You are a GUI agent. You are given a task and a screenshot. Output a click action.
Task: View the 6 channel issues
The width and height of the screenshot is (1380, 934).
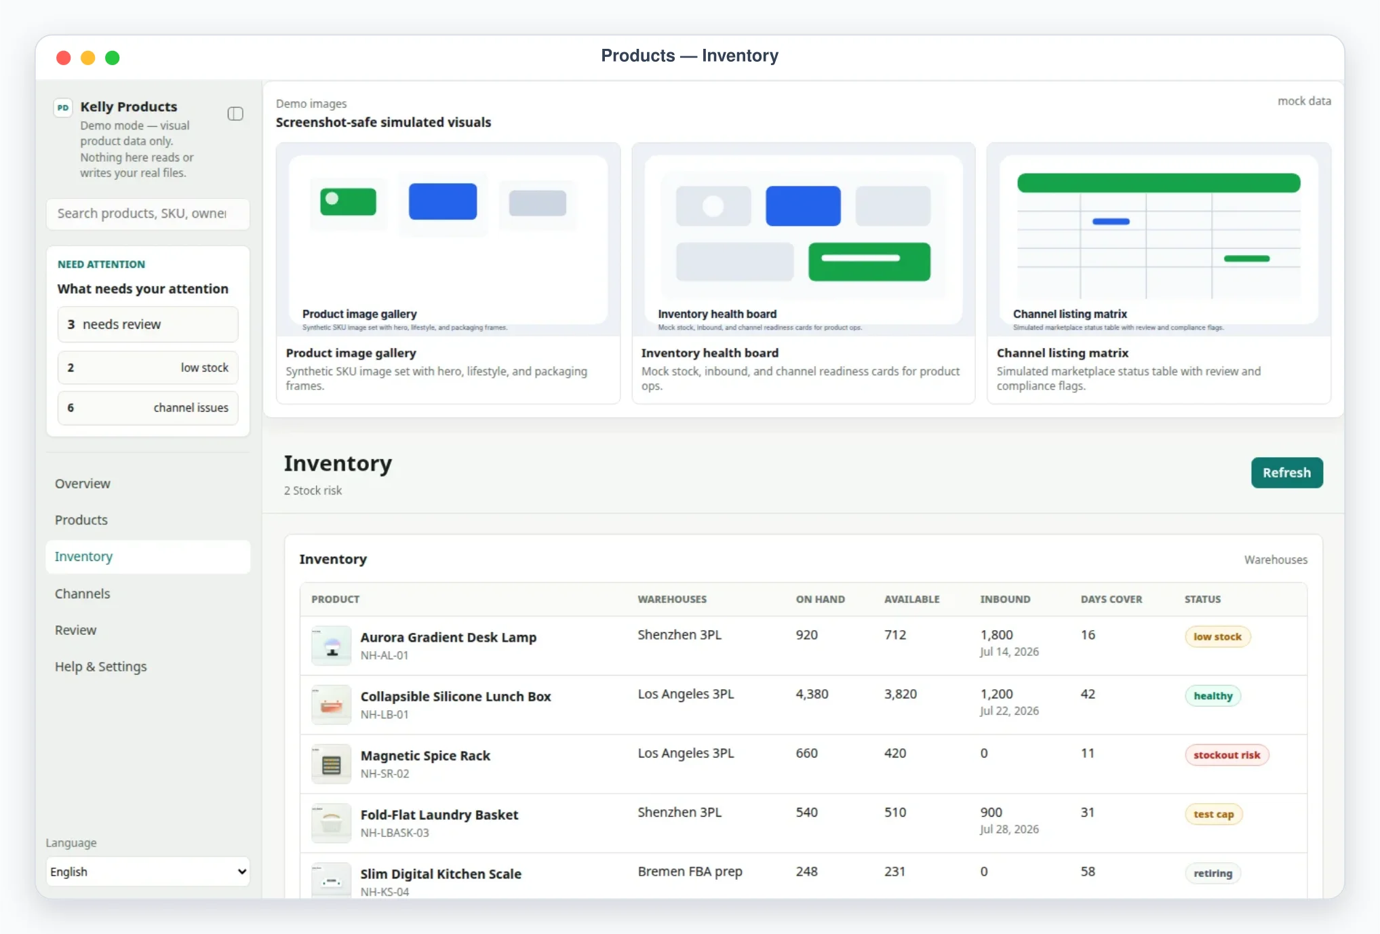[148, 408]
